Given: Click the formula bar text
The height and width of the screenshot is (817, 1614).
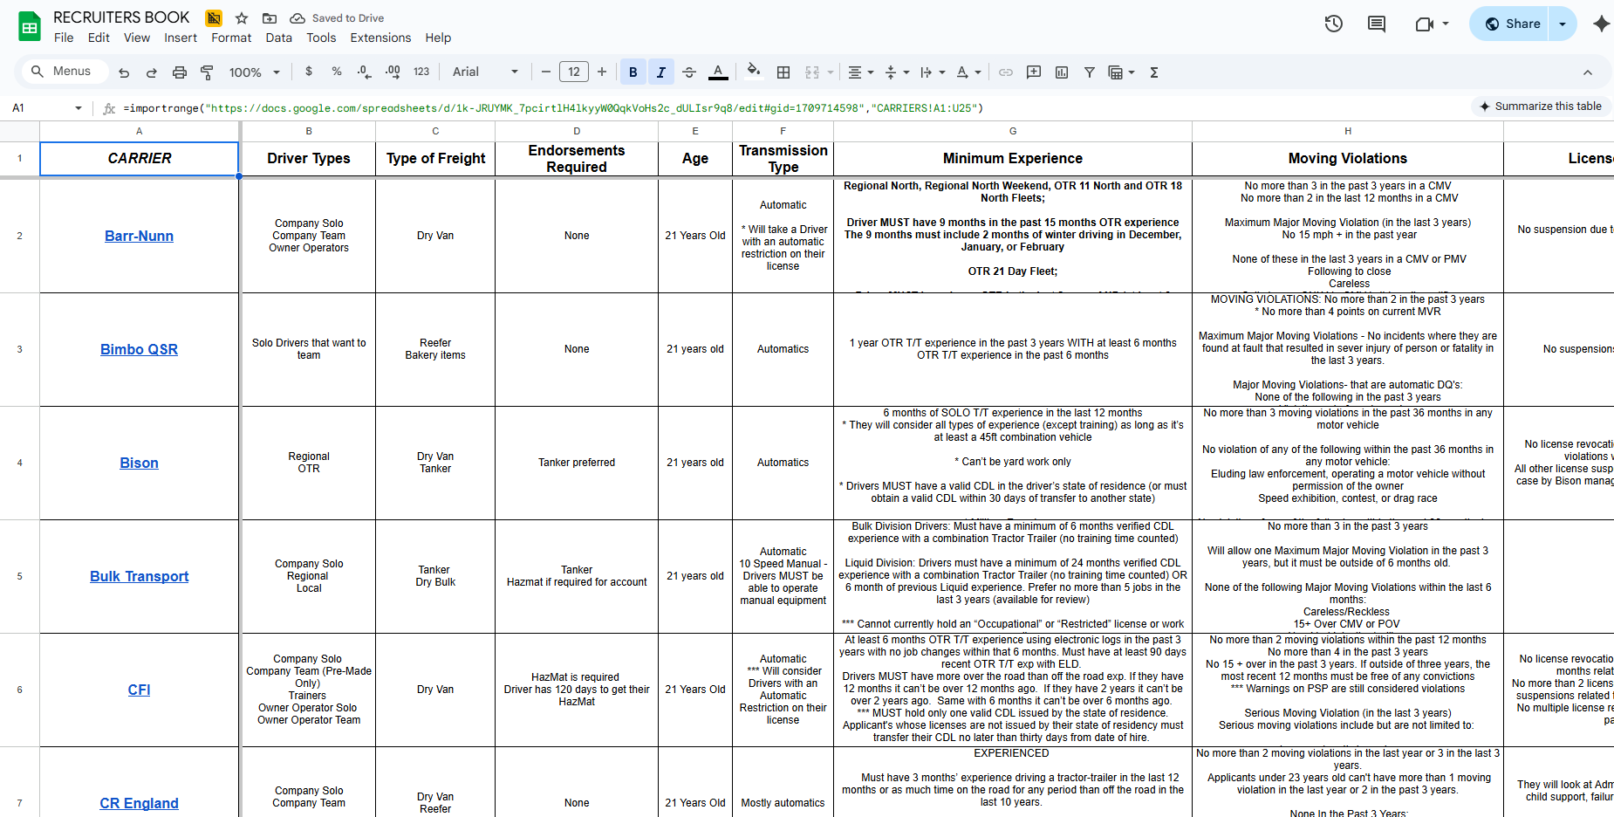Looking at the screenshot, I should coord(553,108).
